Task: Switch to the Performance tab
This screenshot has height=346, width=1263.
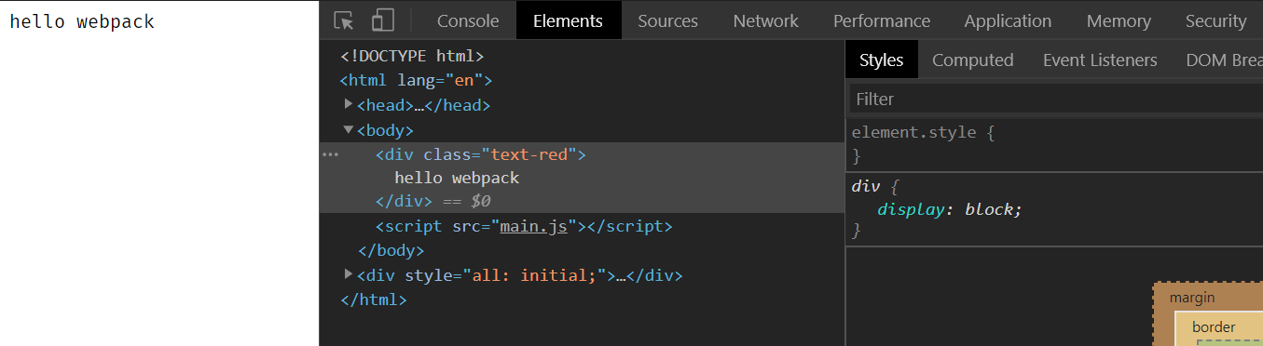Action: point(882,20)
